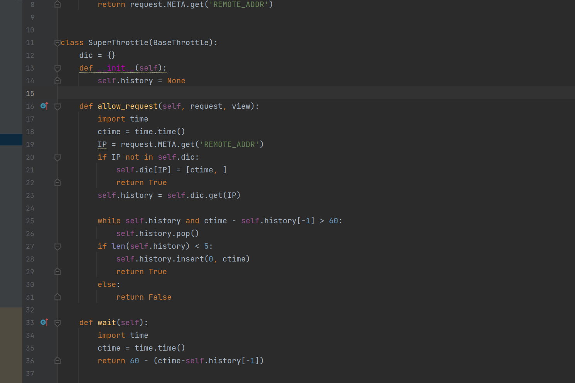Collapse the allow_request method fold marker on line 16
This screenshot has height=383, width=575.
point(57,106)
